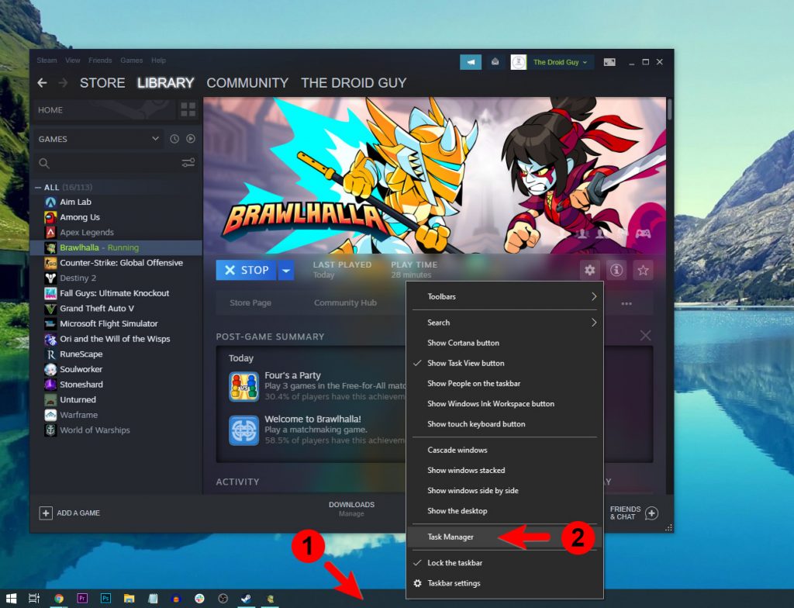Open The Droid Guy account dropdown
The width and height of the screenshot is (794, 608).
tap(560, 62)
